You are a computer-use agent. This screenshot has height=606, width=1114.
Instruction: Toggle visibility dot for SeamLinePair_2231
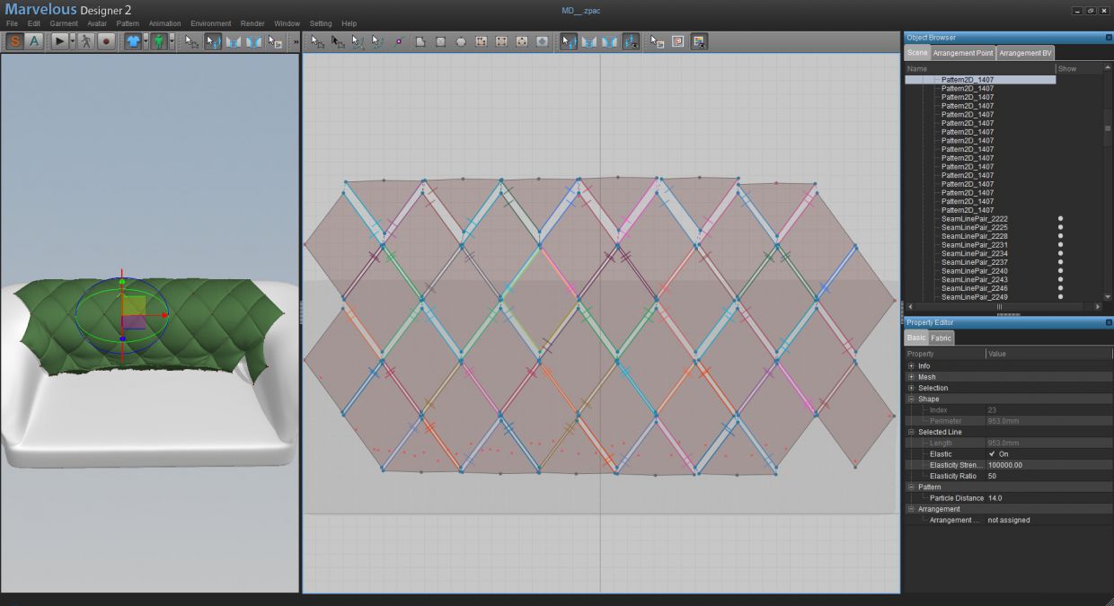pyautogui.click(x=1060, y=244)
